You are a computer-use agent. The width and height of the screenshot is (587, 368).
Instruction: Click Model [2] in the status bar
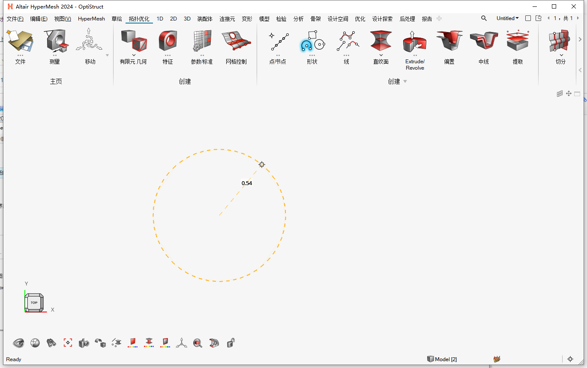442,359
